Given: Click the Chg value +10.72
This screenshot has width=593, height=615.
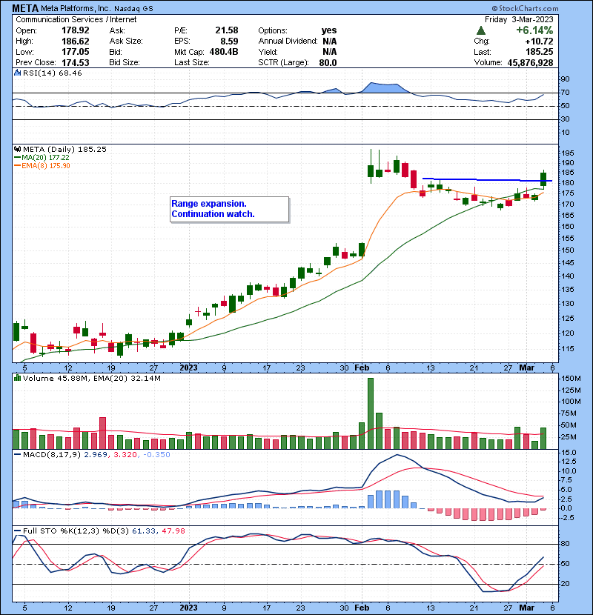Looking at the screenshot, I should [x=539, y=41].
